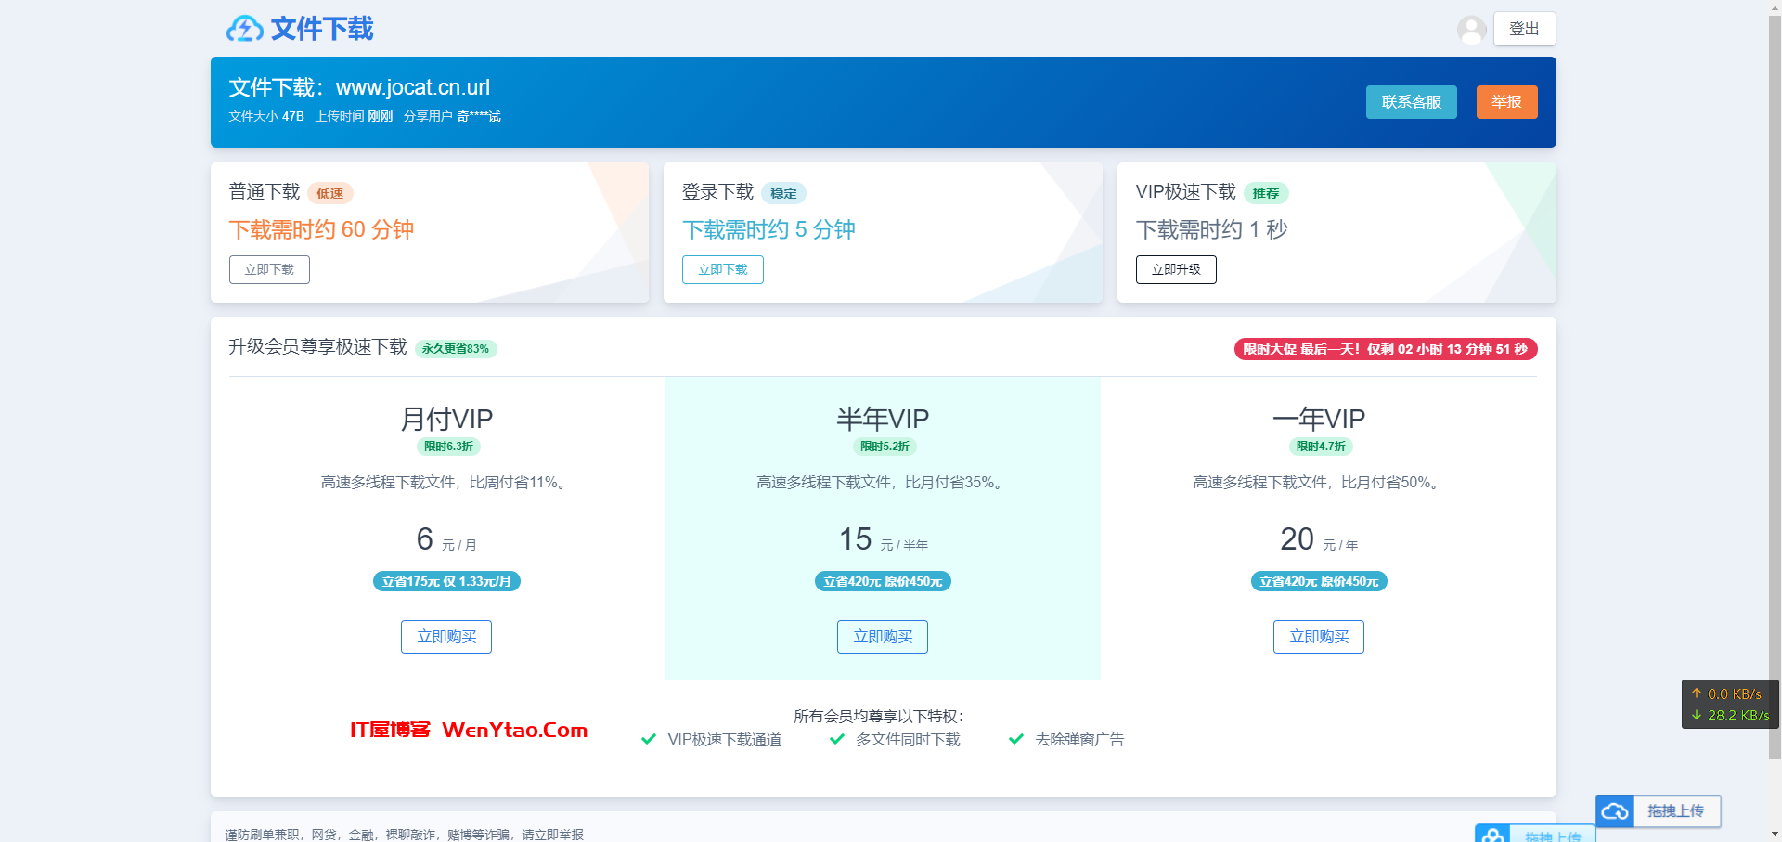1782x842 pixels.
Task: Click the 月付VIP plan heading
Action: coord(446,419)
